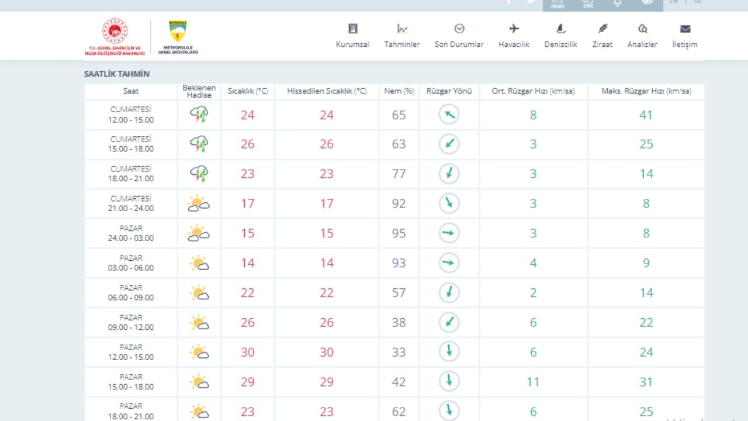Click partly cloudy icon for Pazar 06.00 - 09.00
This screenshot has height=421, width=748.
pos(199,293)
